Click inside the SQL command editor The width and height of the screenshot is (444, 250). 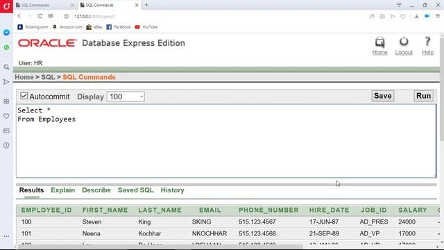pyautogui.click(x=226, y=141)
